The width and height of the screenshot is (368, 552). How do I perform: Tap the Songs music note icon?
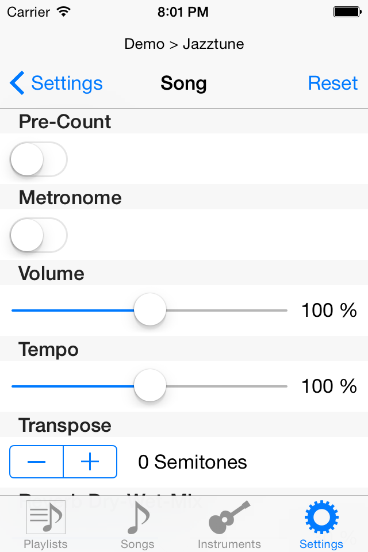138,517
